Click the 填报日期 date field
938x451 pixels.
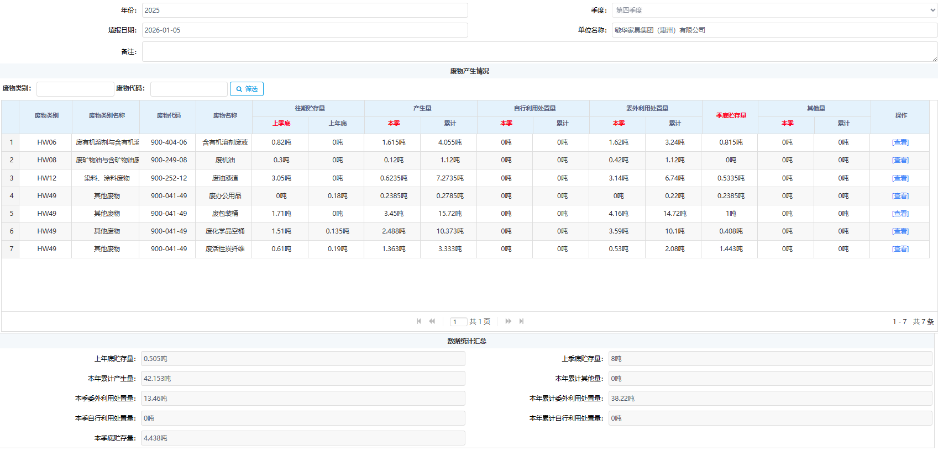[x=305, y=30]
